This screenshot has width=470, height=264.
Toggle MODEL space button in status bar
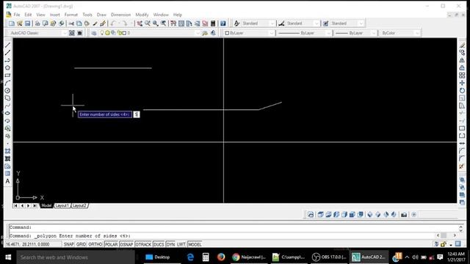click(195, 244)
